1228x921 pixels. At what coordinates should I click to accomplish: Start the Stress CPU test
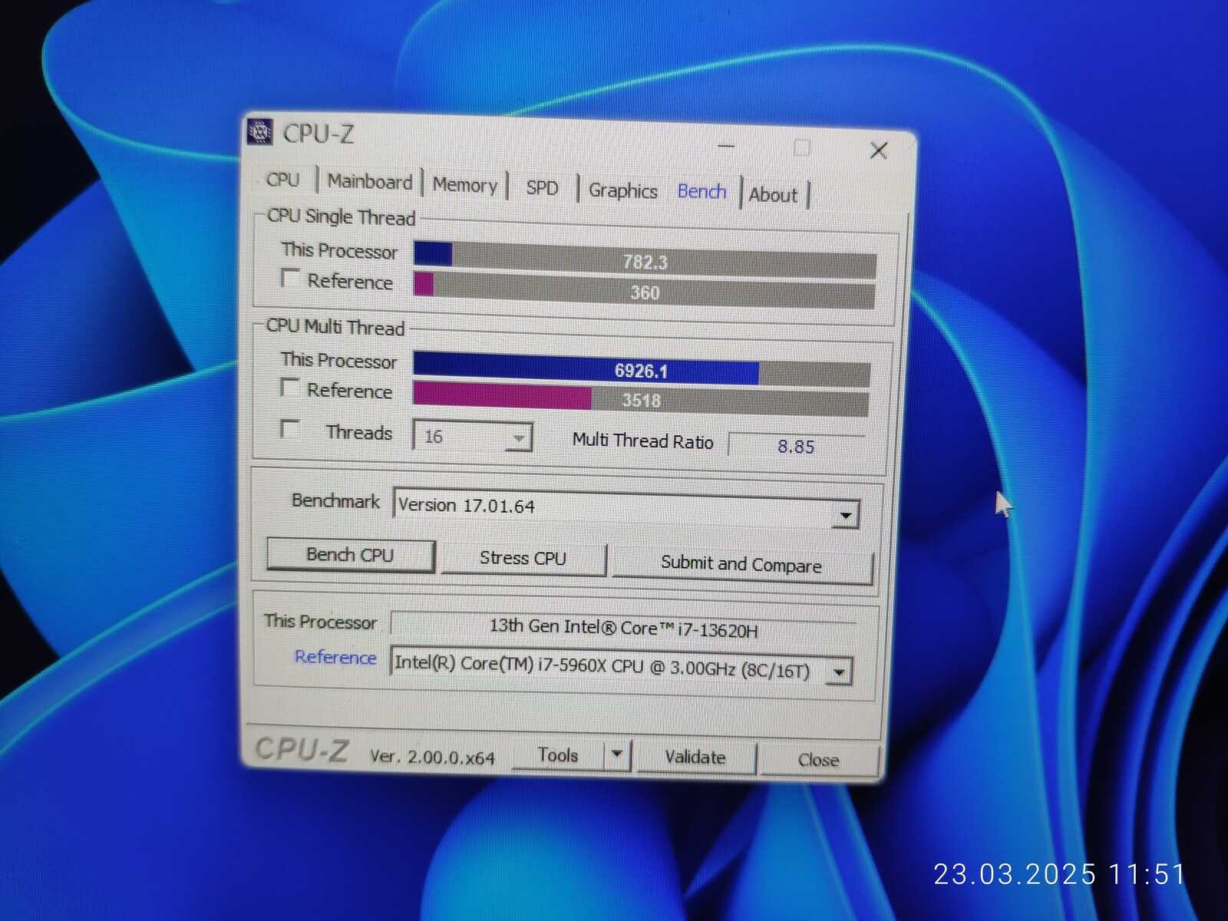click(x=523, y=559)
